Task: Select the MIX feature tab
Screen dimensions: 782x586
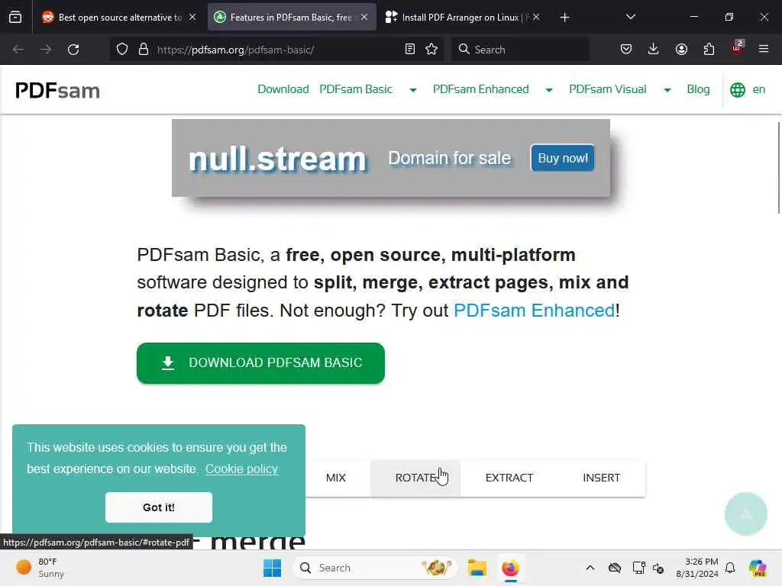Action: (x=336, y=478)
